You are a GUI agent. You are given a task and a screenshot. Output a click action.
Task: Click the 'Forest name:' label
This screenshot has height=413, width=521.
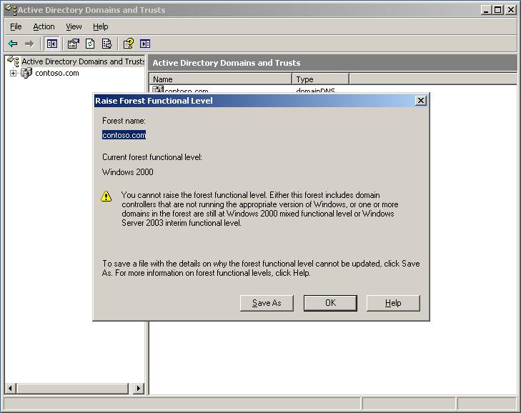[124, 121]
